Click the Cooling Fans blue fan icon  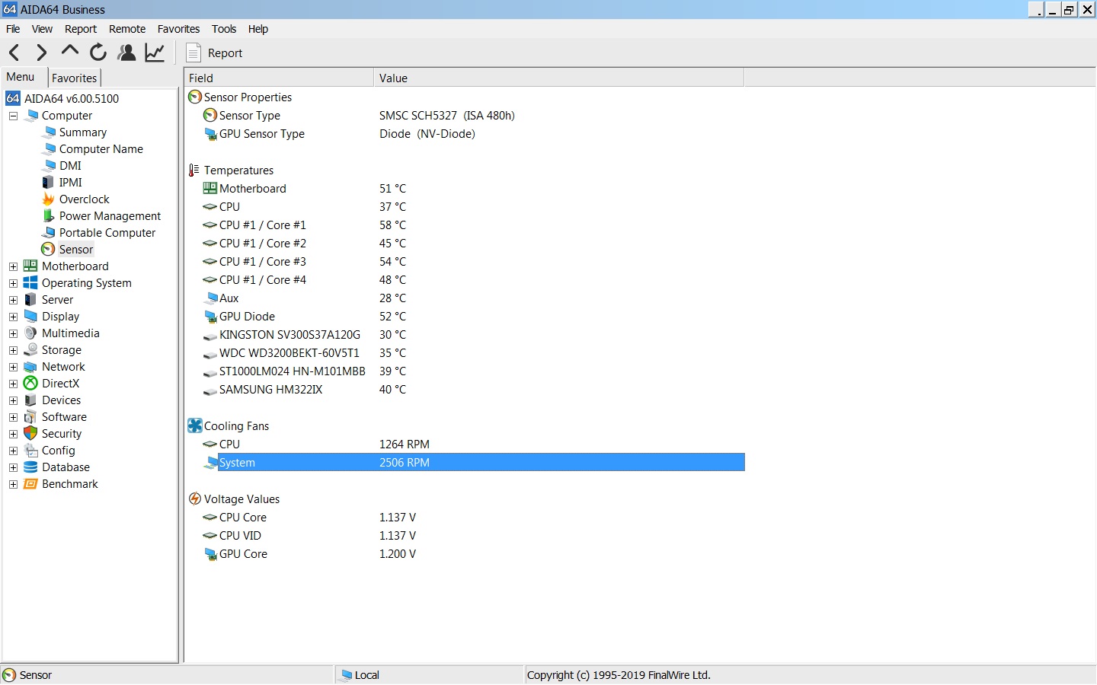pos(195,425)
